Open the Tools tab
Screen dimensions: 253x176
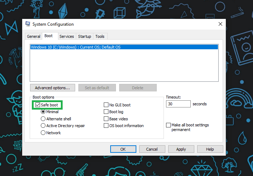point(100,36)
